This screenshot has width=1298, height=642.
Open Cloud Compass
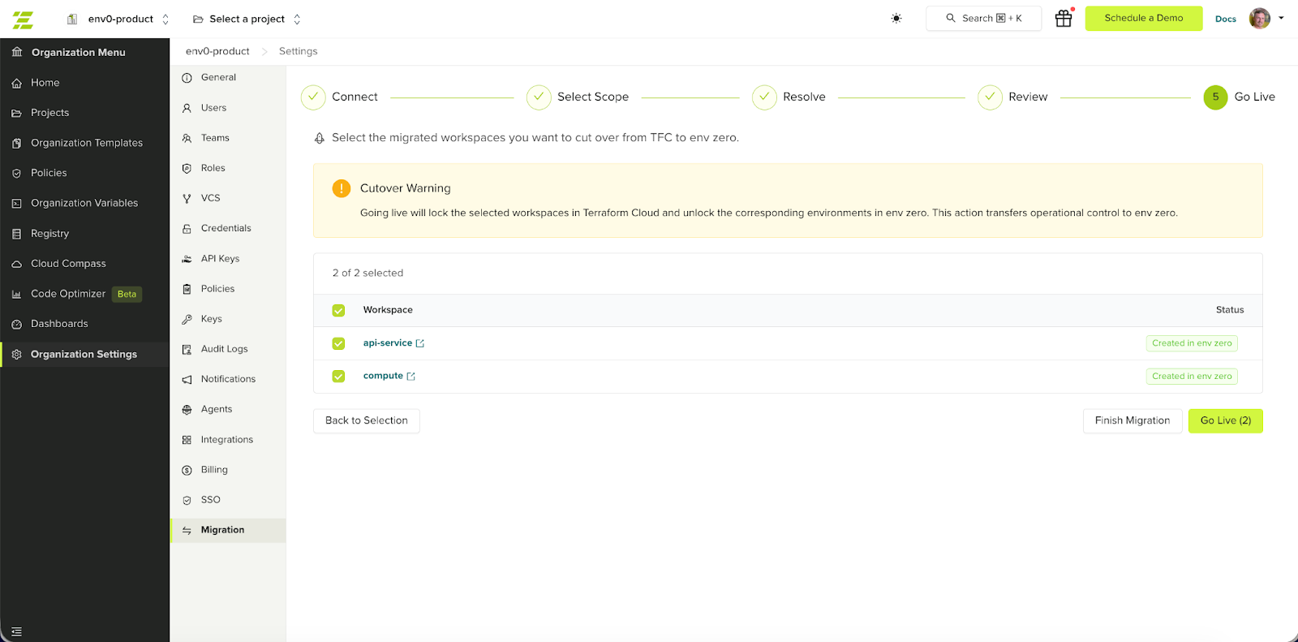click(85, 264)
